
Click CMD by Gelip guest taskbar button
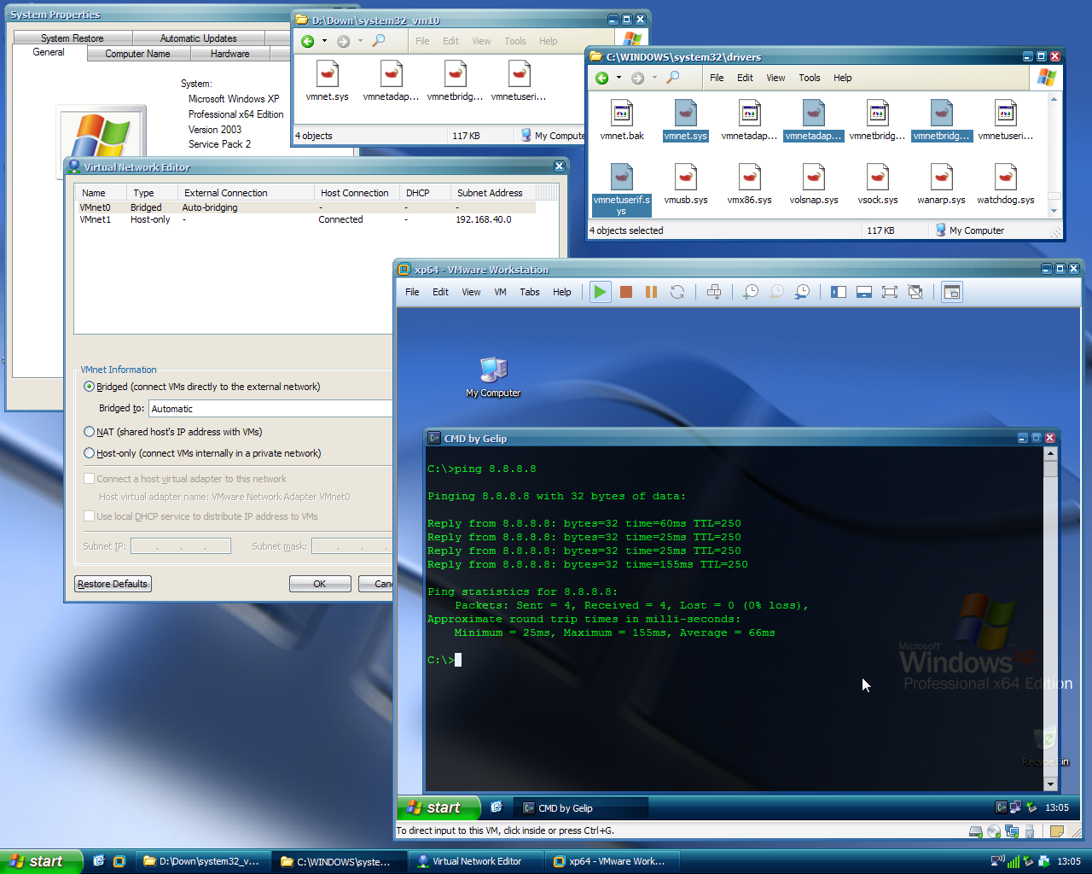(580, 808)
